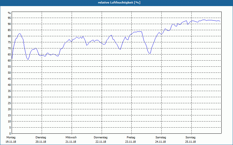Select the Donnerstag day label
Image resolution: width=233 pixels, height=145 pixels.
(x=100, y=137)
